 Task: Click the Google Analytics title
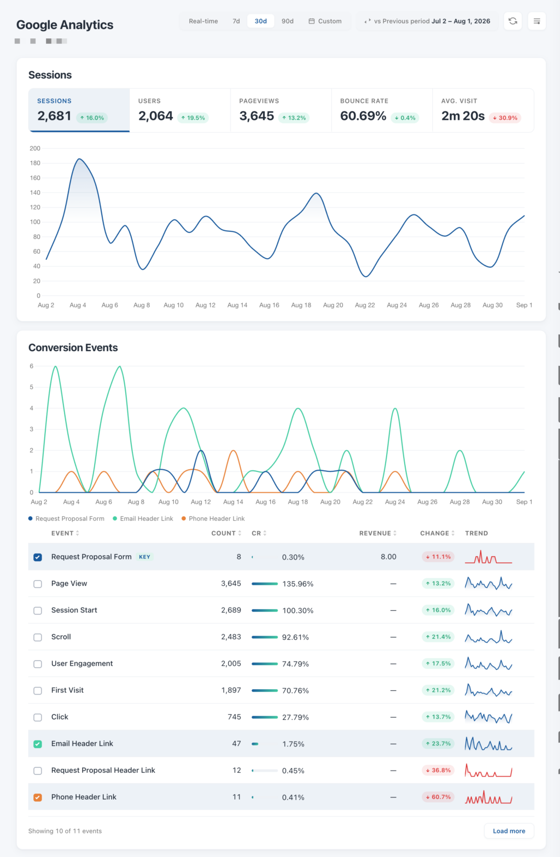click(x=65, y=25)
